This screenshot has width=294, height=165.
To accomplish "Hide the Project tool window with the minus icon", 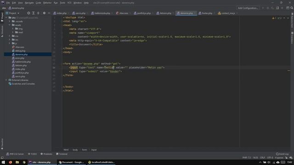I will (x=49, y=13).
